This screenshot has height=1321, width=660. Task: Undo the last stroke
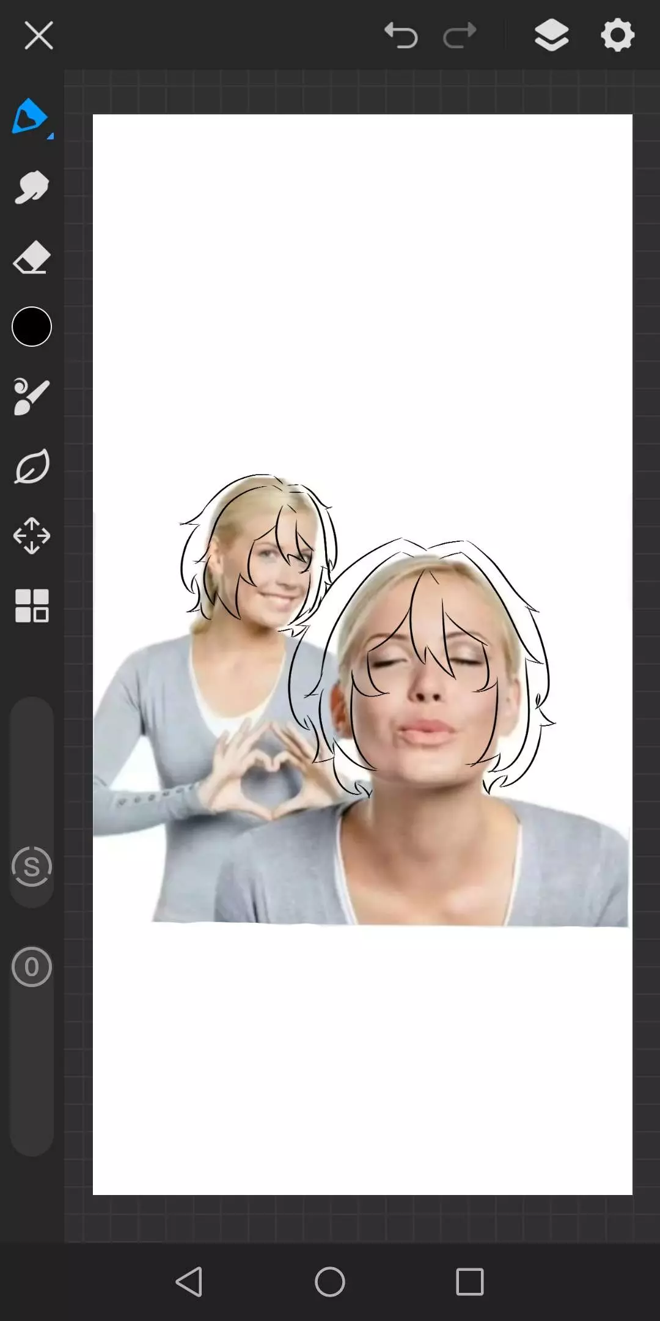(x=401, y=35)
